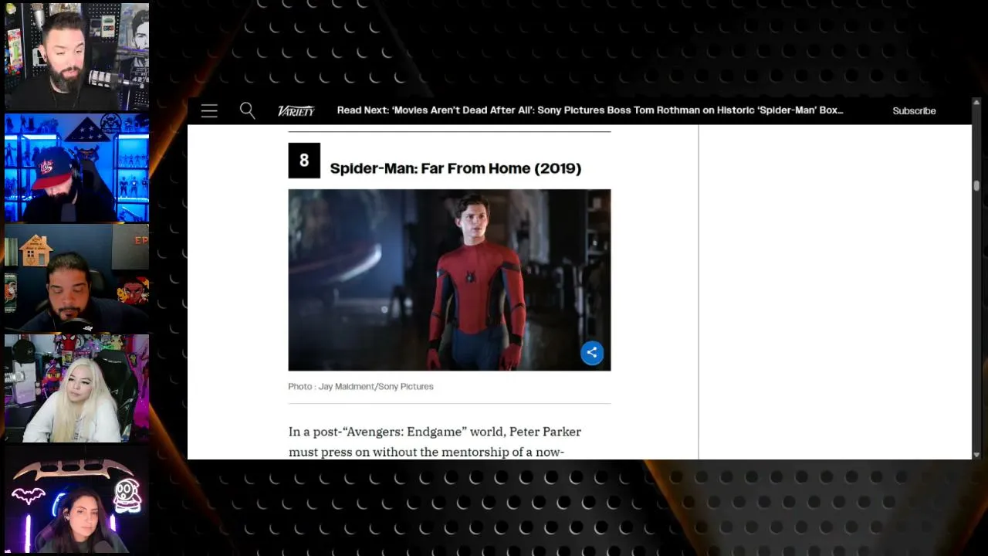Image resolution: width=988 pixels, height=556 pixels.
Task: Select the webcam feed with house-shaped sign
Action: point(76,278)
